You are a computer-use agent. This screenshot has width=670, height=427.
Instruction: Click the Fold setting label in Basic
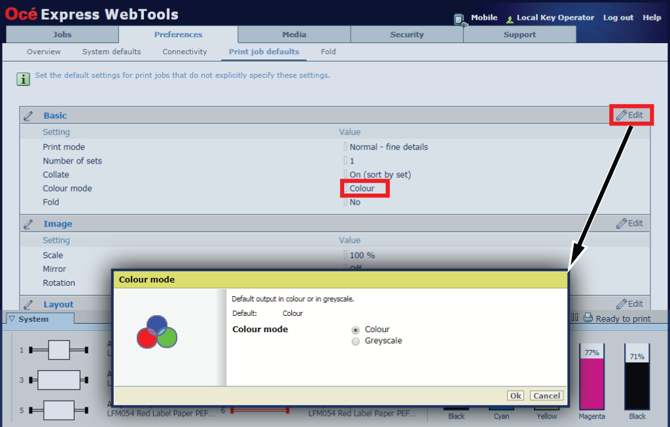click(x=51, y=202)
